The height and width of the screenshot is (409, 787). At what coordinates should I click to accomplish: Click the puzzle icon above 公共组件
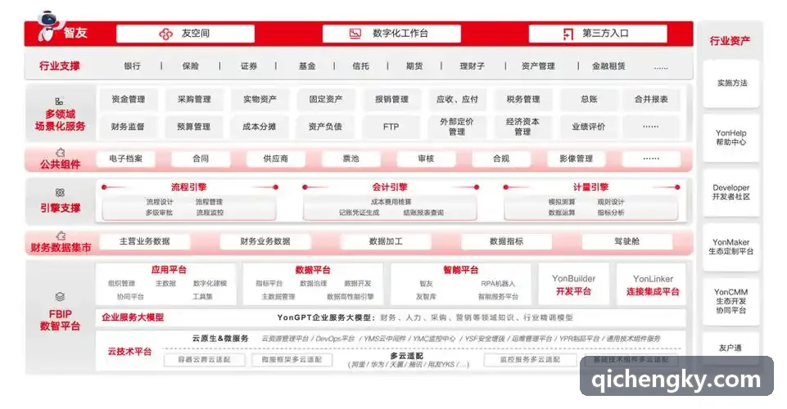[x=61, y=152]
